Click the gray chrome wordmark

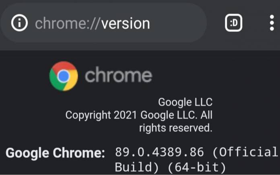pos(118,75)
